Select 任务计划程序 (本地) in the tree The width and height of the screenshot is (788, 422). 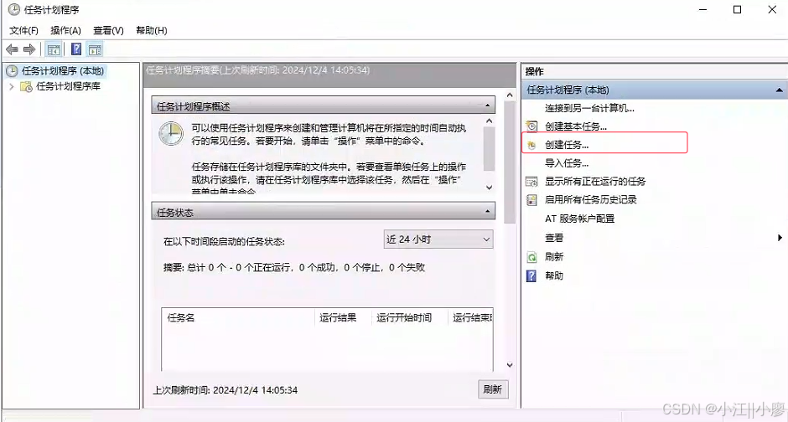pos(62,70)
